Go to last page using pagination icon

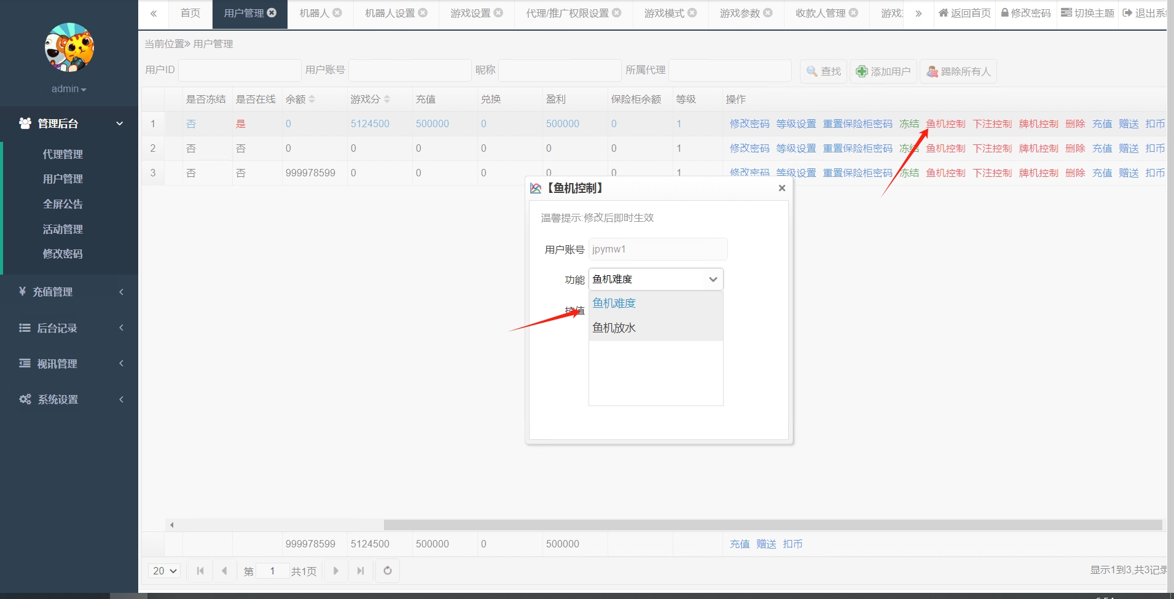[x=361, y=571]
